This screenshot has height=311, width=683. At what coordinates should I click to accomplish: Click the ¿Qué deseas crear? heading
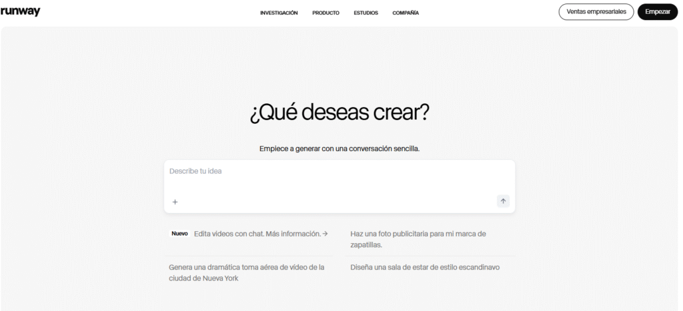coord(339,113)
